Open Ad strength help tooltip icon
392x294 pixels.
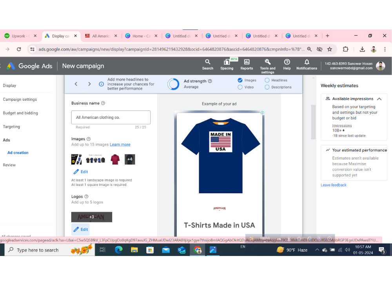point(210,81)
